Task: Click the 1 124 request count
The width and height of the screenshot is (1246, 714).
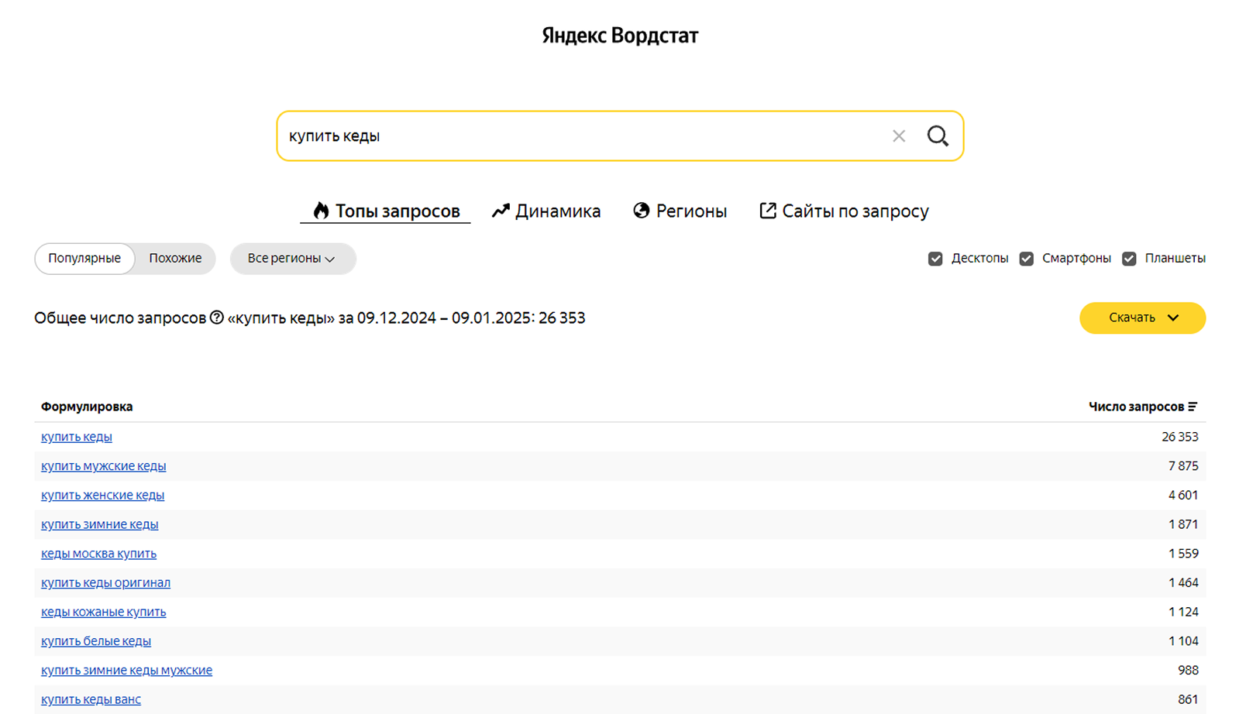Action: tap(1183, 612)
